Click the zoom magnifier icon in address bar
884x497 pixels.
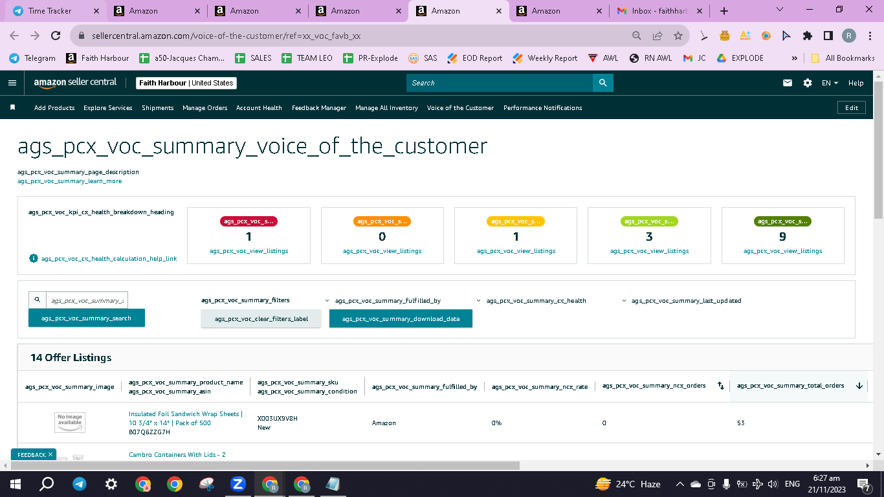637,36
